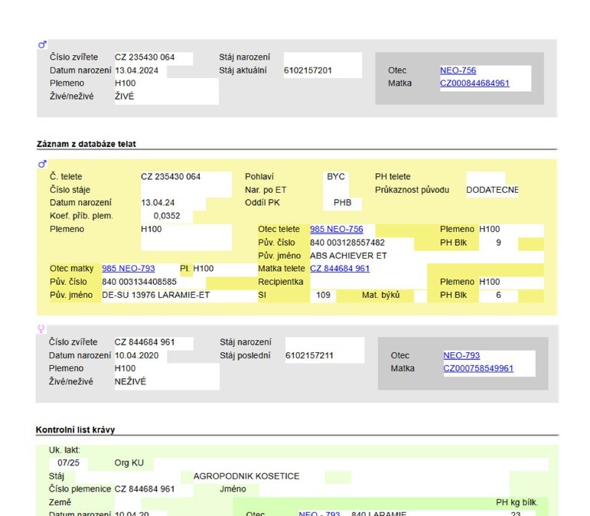Click the Stáj aktuální label
This screenshot has height=516, width=590.
(243, 70)
